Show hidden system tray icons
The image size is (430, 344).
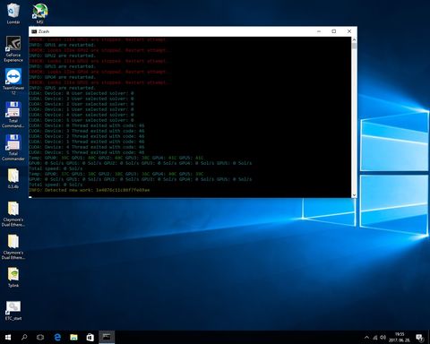(x=366, y=338)
